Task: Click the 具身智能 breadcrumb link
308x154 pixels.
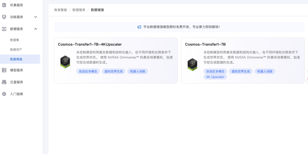Action: (x=60, y=10)
